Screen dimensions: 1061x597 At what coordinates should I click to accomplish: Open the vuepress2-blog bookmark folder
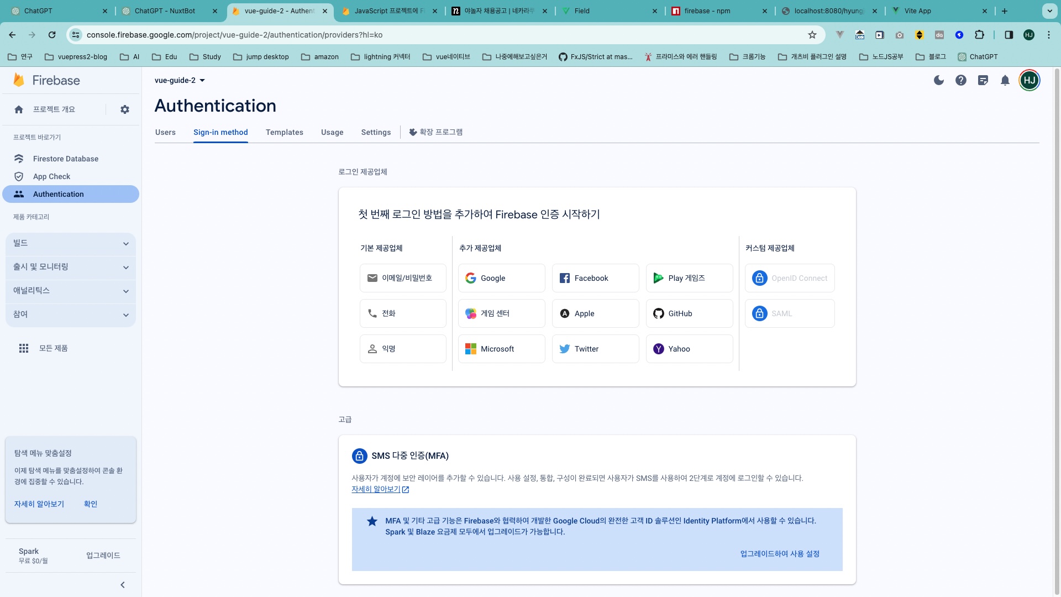(76, 57)
